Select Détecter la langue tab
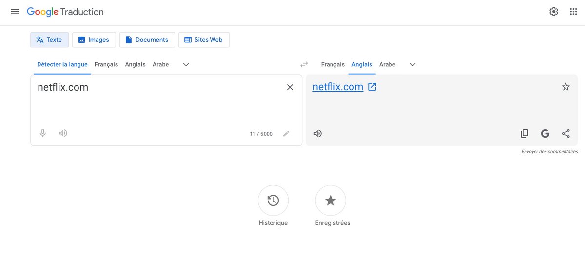The image size is (585, 257). click(x=62, y=64)
